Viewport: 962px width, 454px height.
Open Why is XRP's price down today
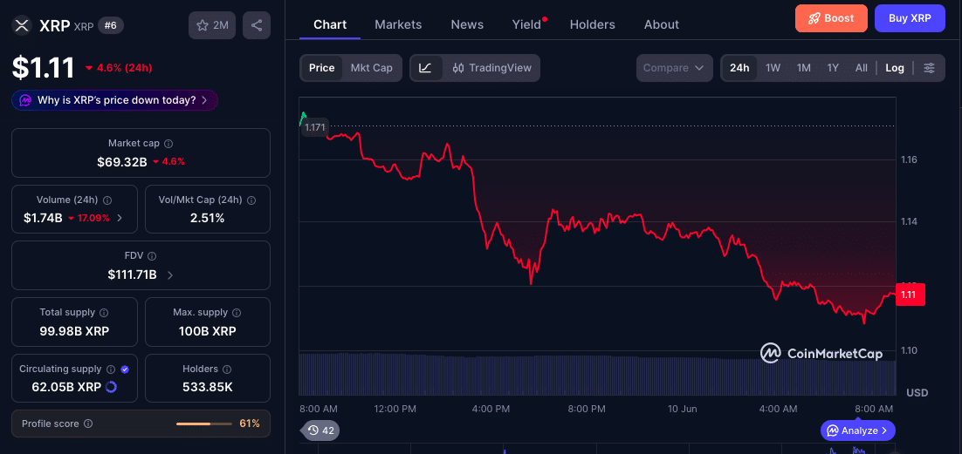coord(114,100)
